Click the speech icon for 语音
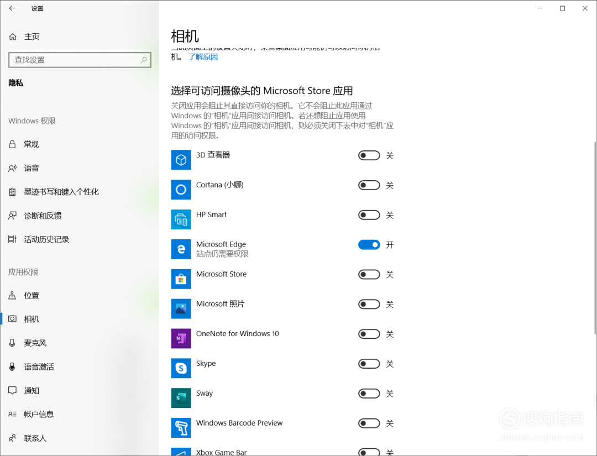 pos(12,168)
